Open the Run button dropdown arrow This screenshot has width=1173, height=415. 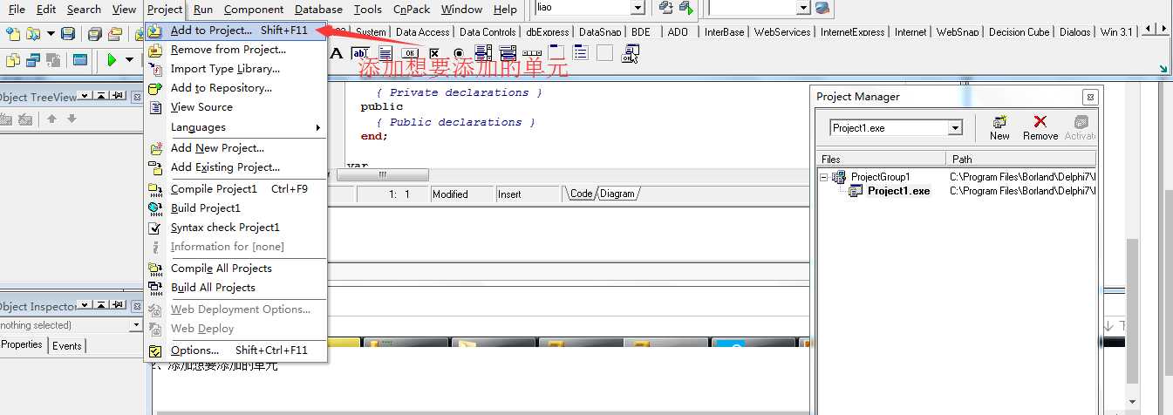point(129,60)
